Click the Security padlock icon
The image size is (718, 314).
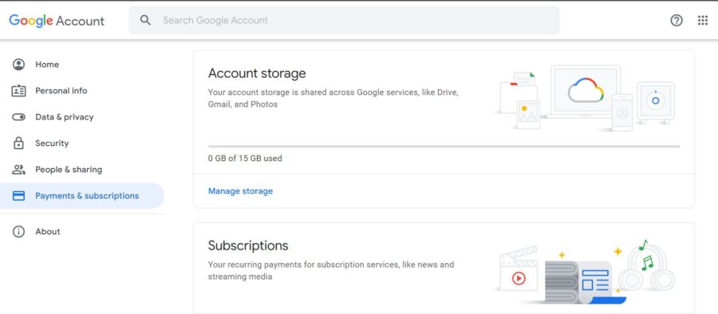pos(19,143)
